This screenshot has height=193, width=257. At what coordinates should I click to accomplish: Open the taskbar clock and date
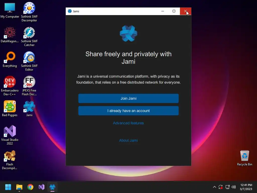point(246,187)
